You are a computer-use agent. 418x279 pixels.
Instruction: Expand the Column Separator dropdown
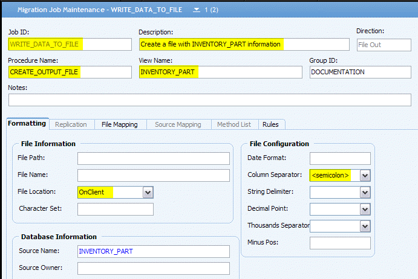(x=365, y=176)
